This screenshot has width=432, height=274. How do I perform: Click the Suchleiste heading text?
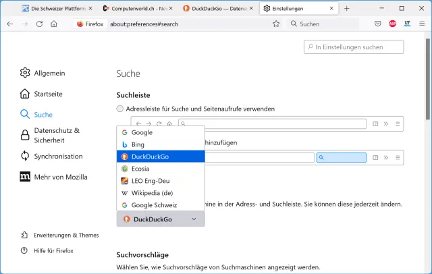tap(133, 95)
